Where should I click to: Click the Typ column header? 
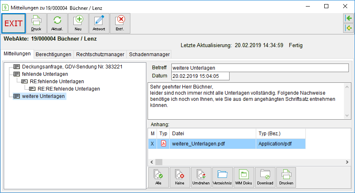pos(163,134)
